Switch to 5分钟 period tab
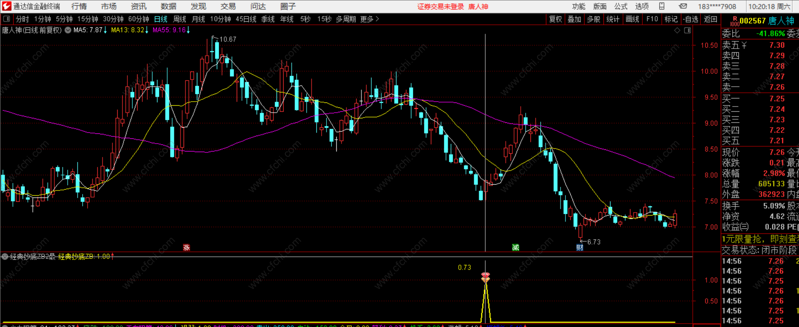This screenshot has width=799, height=327. (x=64, y=19)
